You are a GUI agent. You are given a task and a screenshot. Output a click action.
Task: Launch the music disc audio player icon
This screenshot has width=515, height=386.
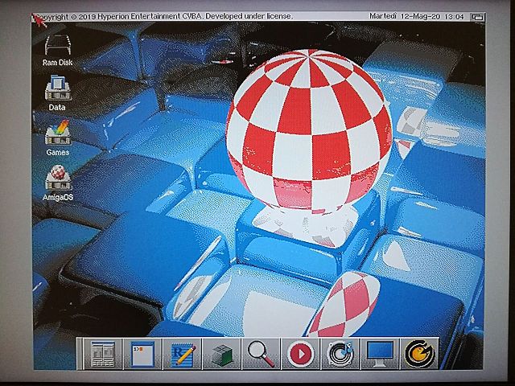tap(339, 354)
